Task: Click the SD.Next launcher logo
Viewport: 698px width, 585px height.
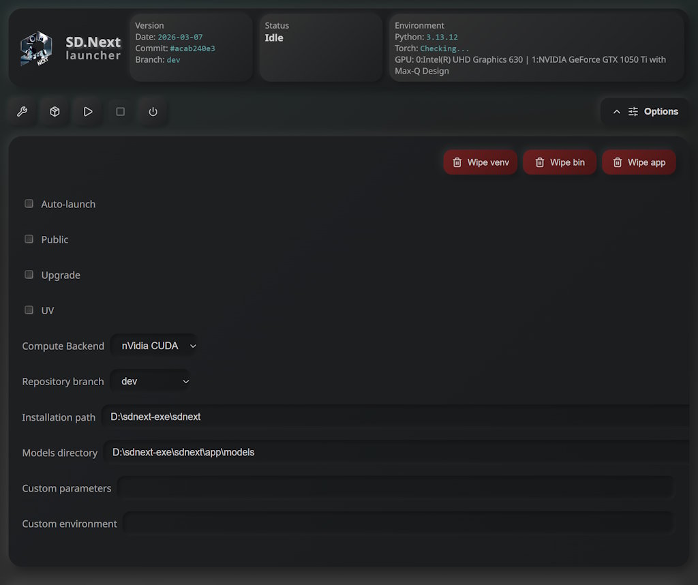Action: 36,48
